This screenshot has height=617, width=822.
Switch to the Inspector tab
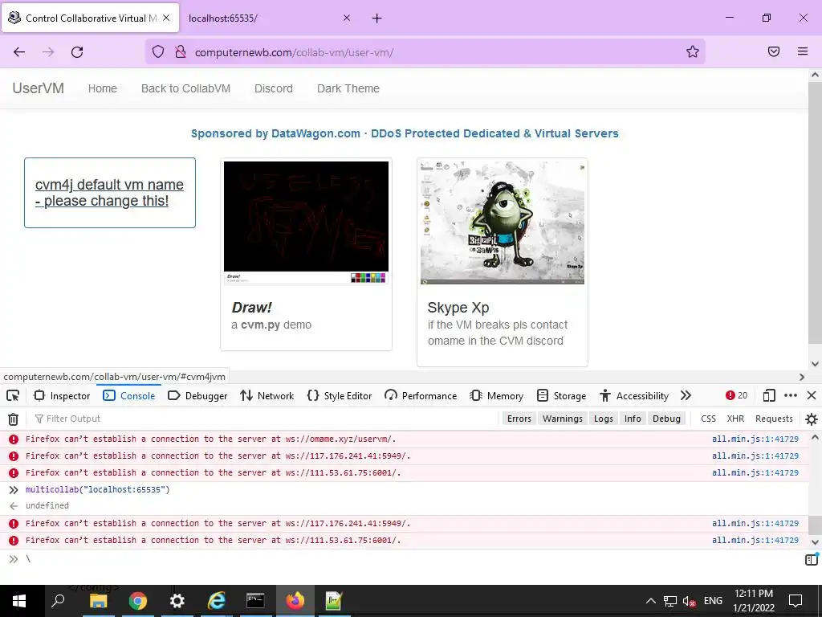click(62, 395)
